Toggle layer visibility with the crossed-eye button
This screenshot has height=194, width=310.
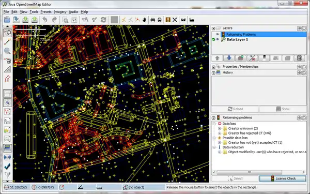pos(253,58)
